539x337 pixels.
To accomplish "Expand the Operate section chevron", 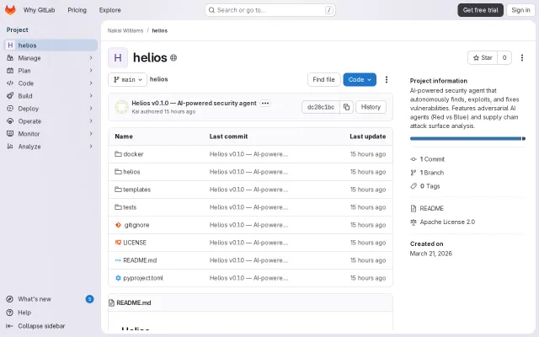I will coord(91,121).
